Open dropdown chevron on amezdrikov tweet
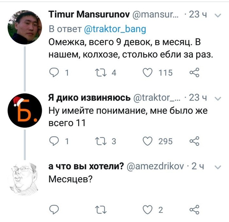This screenshot has width=229, height=222. (x=217, y=167)
